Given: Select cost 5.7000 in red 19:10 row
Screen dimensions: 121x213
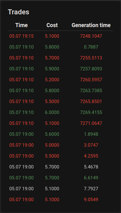Looking at the screenshot, I should 52,58.
